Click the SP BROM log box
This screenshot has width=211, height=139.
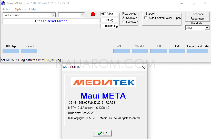pos(109,26)
